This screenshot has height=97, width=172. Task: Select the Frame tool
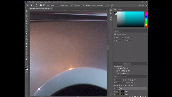pyautogui.click(x=27, y=23)
